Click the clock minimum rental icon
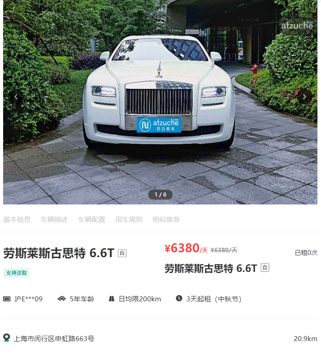 (179, 298)
